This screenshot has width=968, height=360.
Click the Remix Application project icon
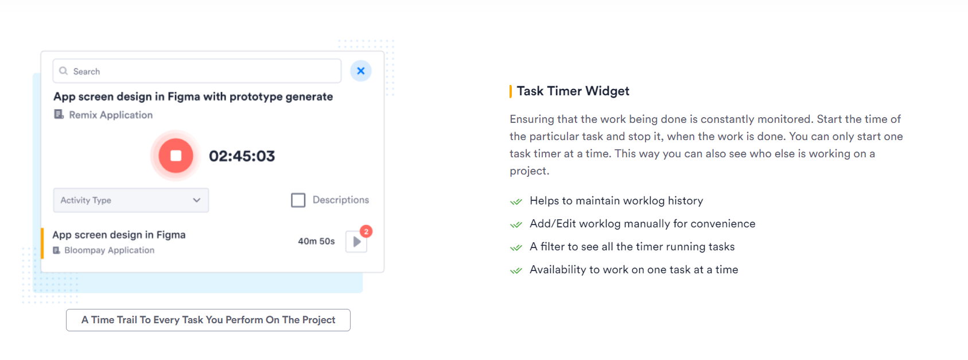tap(59, 114)
